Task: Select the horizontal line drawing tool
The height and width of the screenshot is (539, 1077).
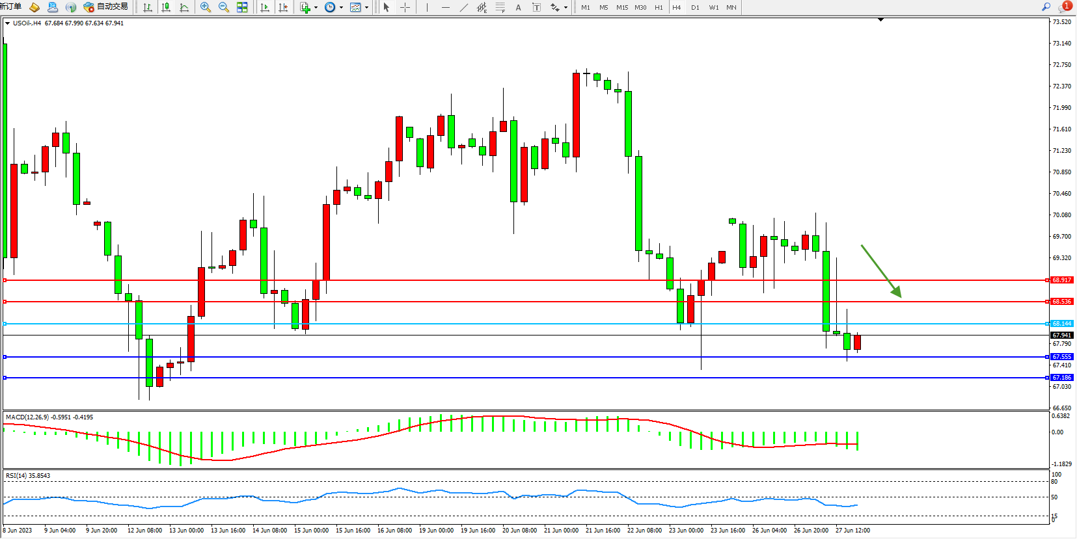Action: pos(445,7)
